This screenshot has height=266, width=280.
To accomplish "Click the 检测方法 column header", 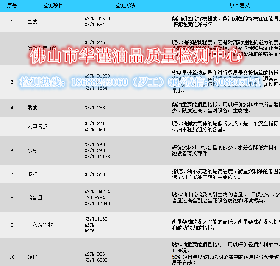I will tap(125, 6).
